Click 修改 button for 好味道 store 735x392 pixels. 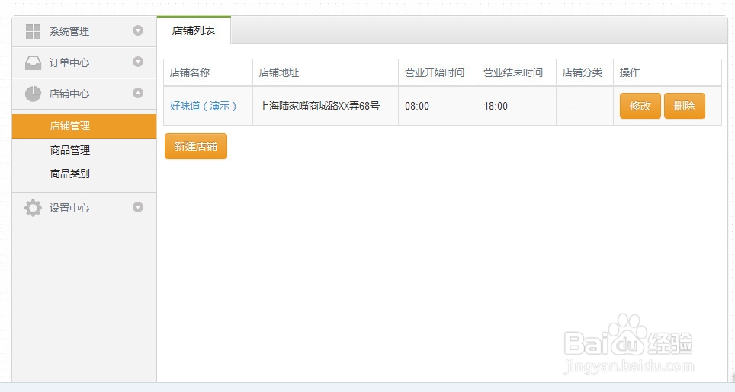640,106
